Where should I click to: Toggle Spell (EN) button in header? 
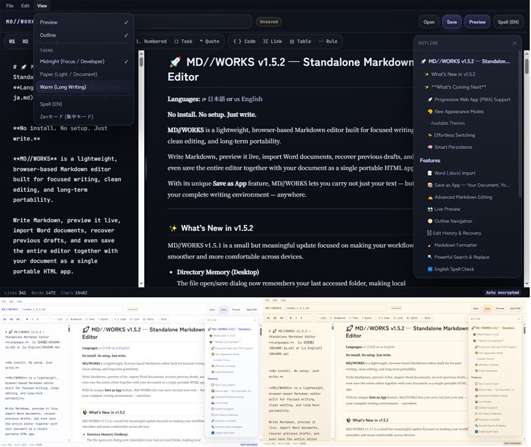(508, 22)
